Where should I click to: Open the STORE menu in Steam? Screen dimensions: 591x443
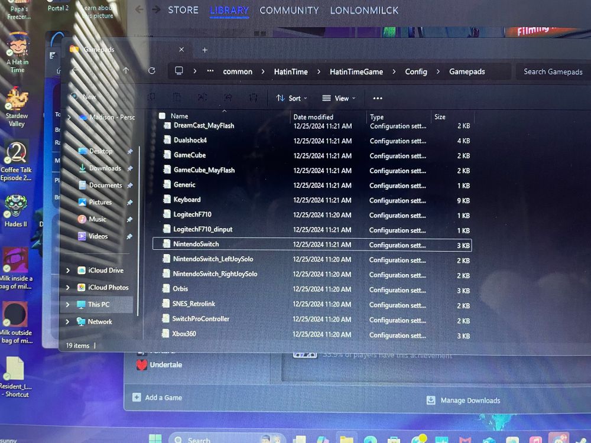[183, 9]
